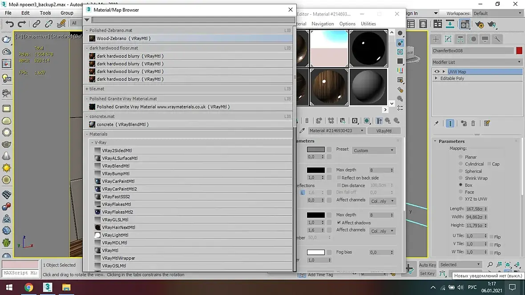Open the Material name dropdown
525x295 pixels.
point(336,130)
